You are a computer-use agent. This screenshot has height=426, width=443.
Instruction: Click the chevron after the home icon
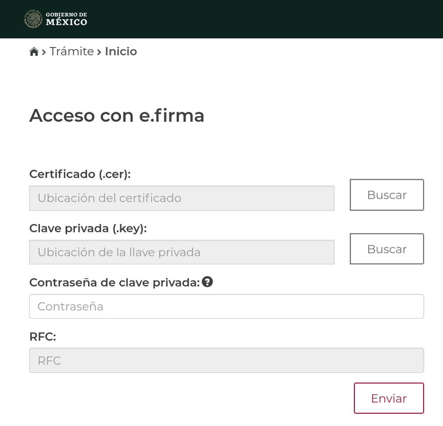(x=44, y=52)
